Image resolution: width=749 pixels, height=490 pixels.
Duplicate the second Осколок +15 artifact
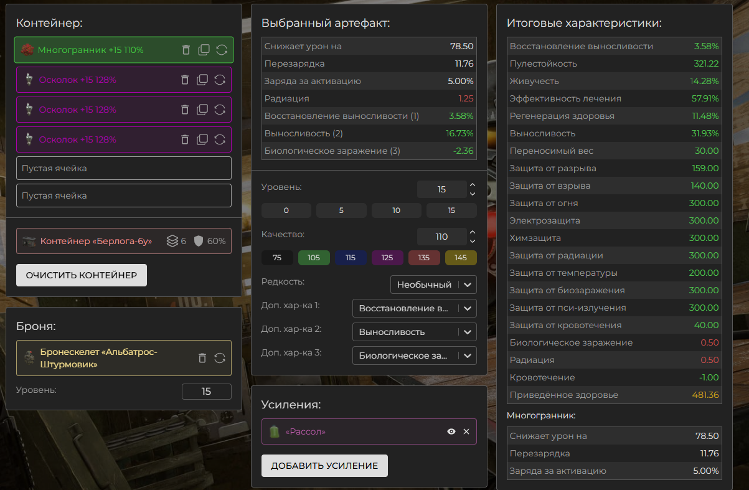click(202, 110)
